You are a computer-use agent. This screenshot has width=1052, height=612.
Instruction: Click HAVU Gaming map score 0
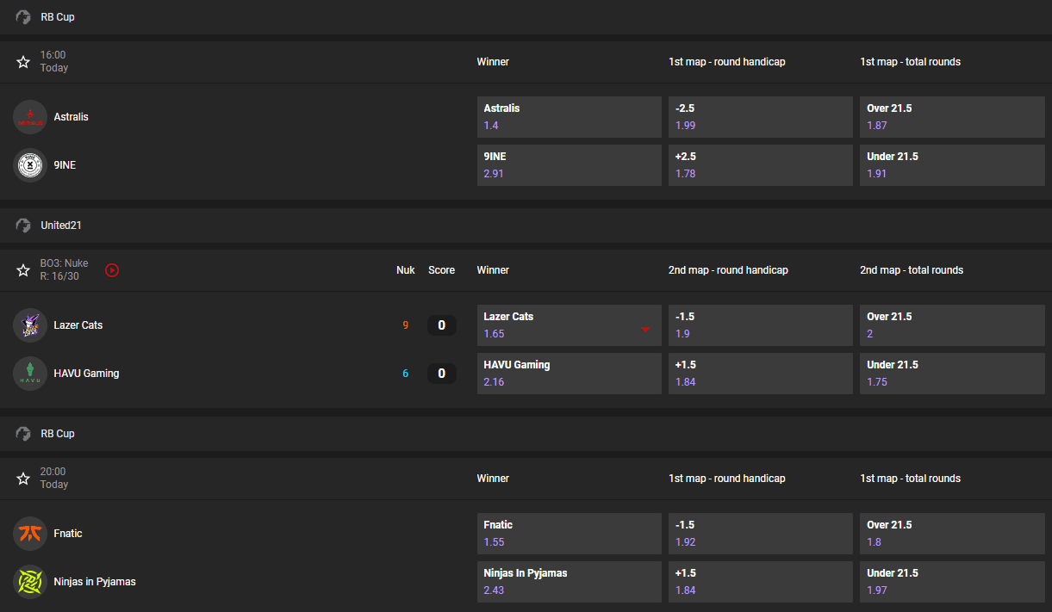click(442, 374)
